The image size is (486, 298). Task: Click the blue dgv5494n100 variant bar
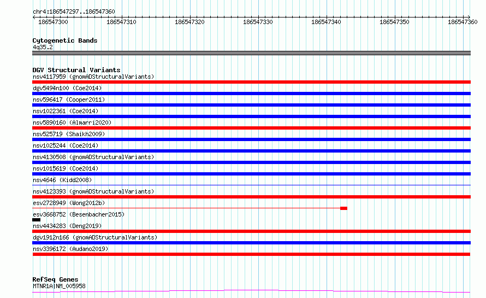point(251,94)
